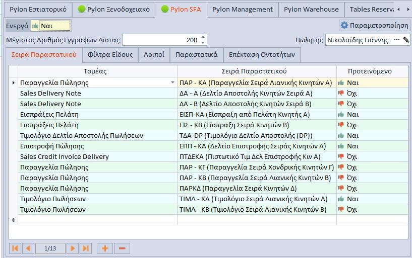Image resolution: width=412 pixels, height=258 pixels.
Task: Select Επιστροφή Πώλησης cell
Action: point(97,146)
